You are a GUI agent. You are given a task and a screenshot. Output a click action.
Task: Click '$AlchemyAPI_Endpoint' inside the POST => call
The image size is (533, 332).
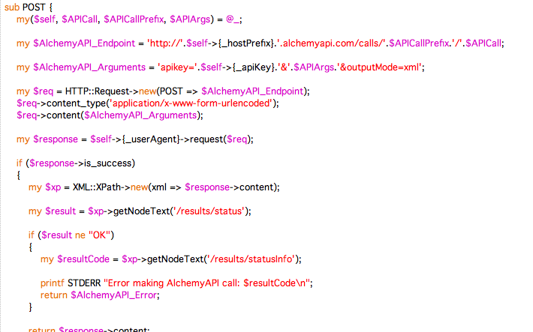252,91
